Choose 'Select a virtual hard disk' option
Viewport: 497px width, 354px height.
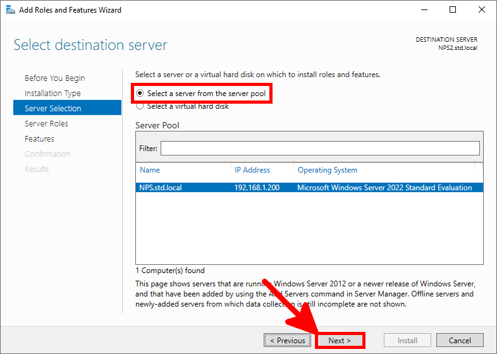pyautogui.click(x=140, y=107)
